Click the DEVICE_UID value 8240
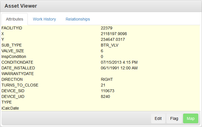 click(x=105, y=96)
